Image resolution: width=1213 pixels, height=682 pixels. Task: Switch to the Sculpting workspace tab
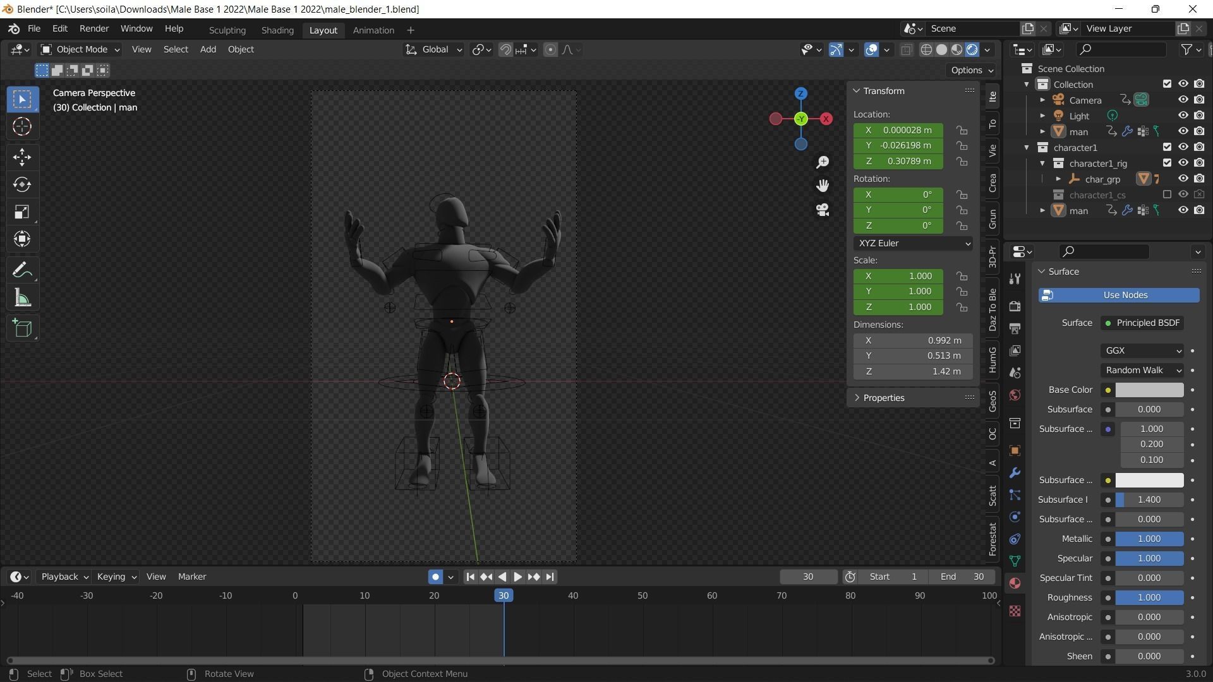pyautogui.click(x=227, y=30)
